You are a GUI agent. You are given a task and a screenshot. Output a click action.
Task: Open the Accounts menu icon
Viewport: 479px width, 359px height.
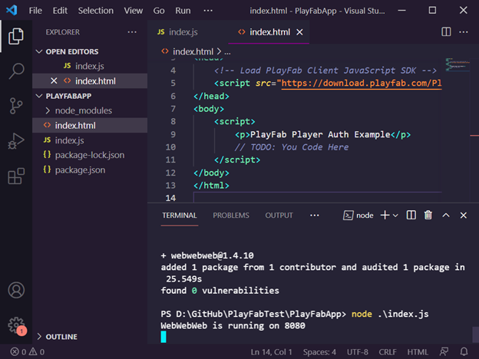point(16,290)
